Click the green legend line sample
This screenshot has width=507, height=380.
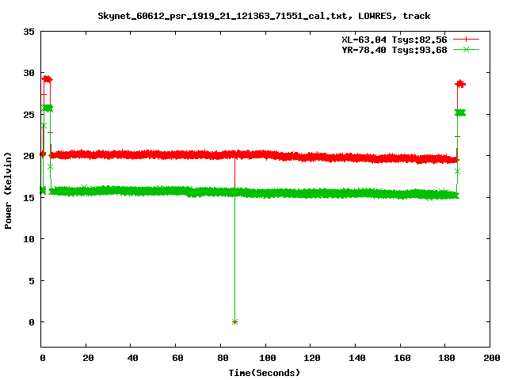click(x=466, y=49)
